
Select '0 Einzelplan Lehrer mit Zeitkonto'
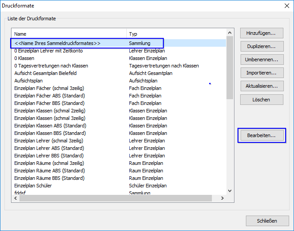coord(49,51)
